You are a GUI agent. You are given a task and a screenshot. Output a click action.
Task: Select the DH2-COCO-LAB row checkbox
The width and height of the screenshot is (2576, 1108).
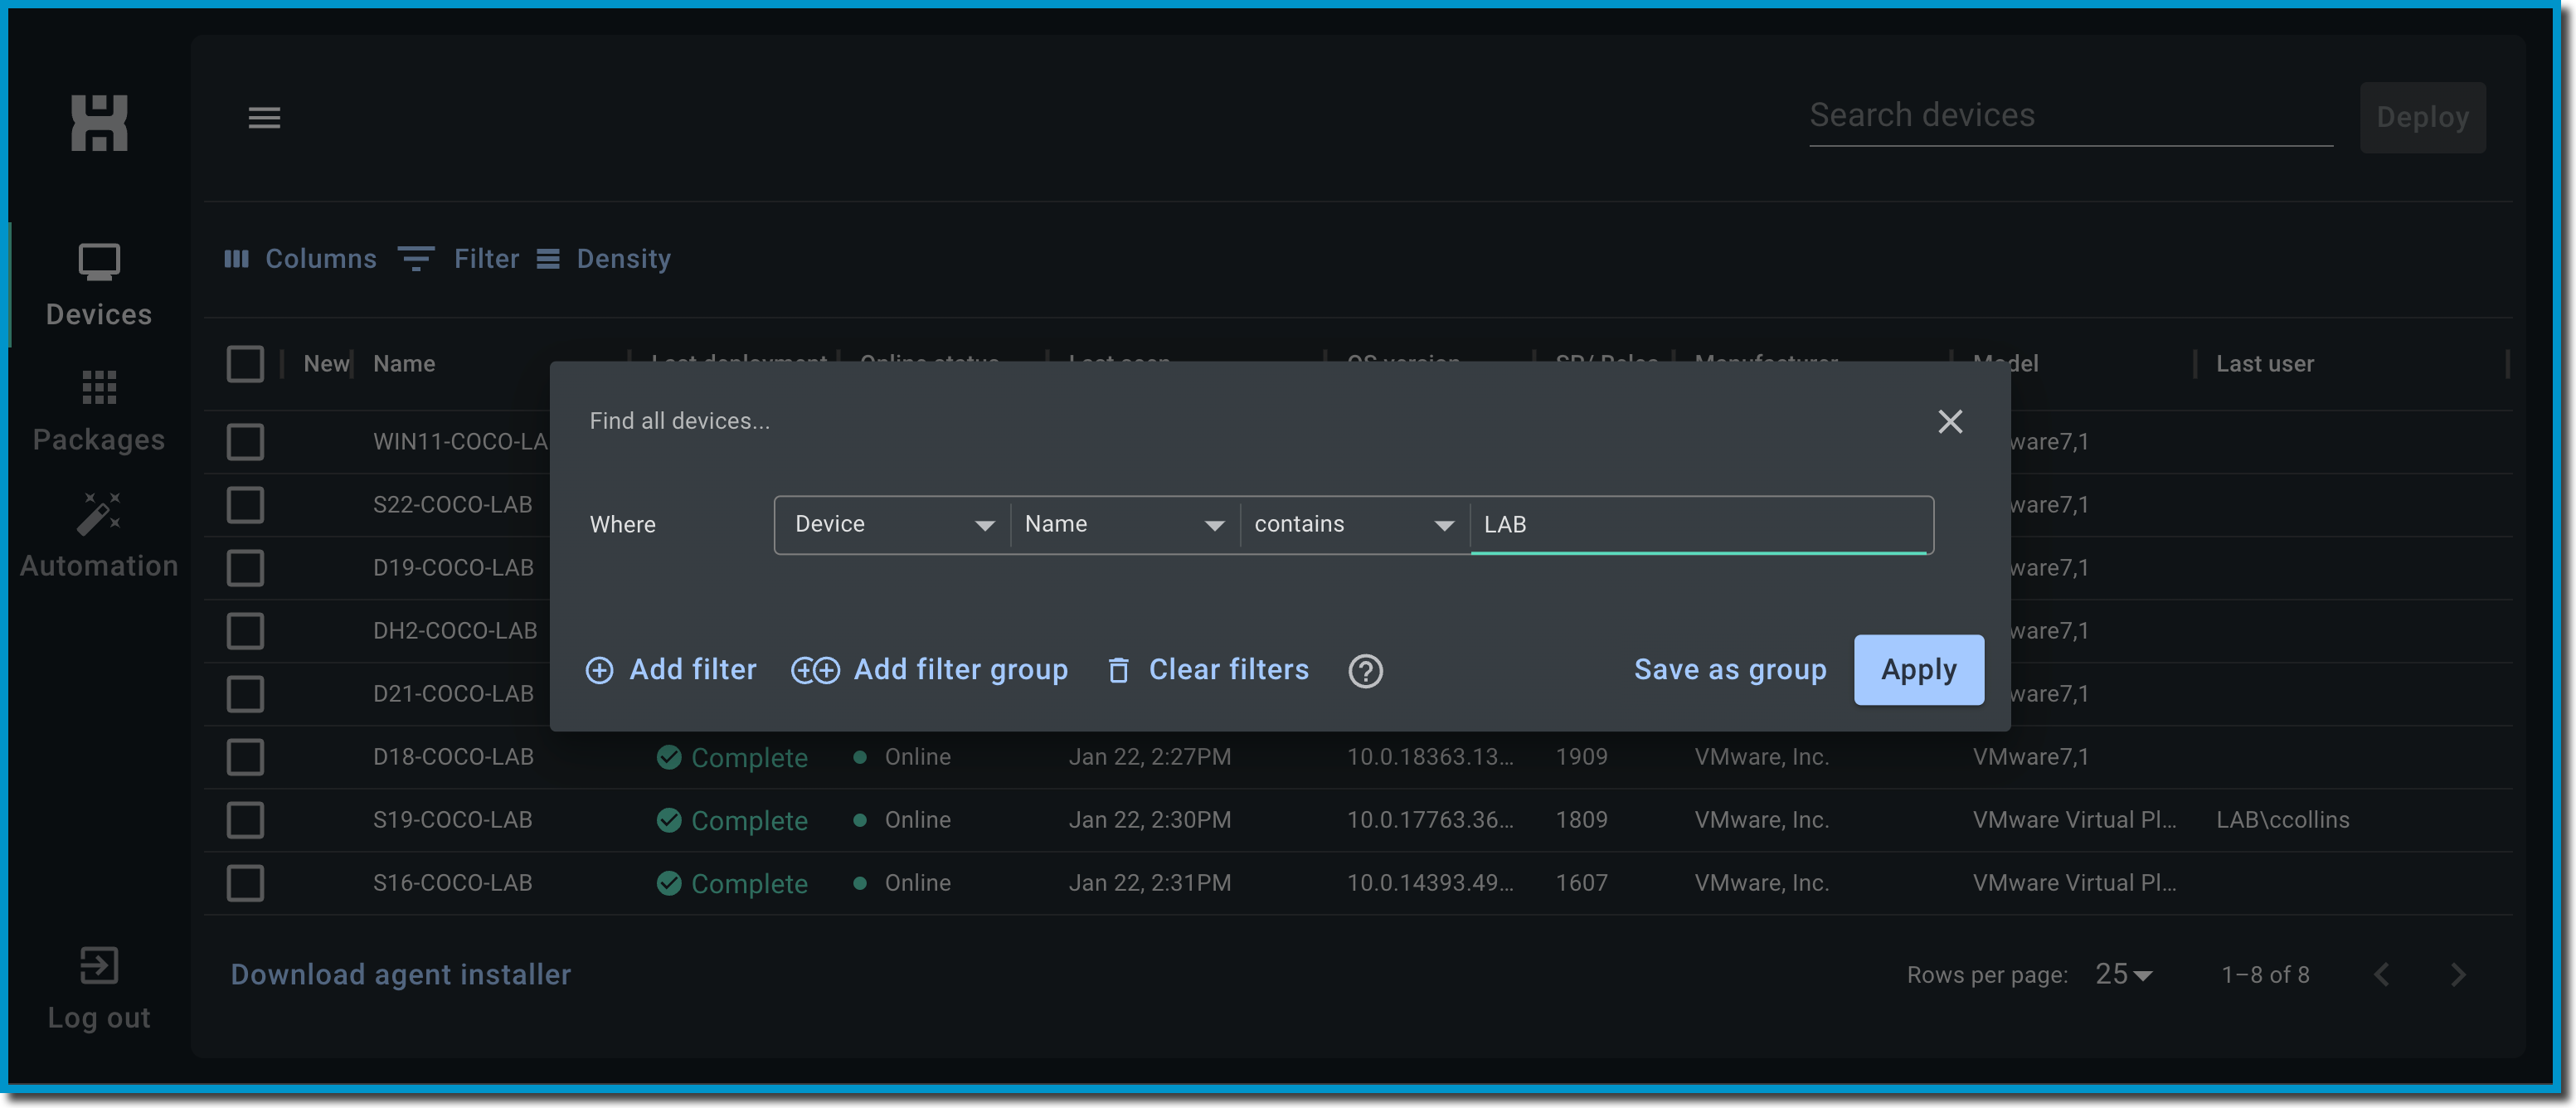[245, 631]
